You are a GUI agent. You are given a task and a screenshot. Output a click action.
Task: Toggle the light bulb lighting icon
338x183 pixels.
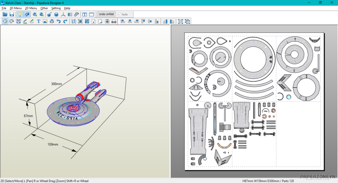pos(19,14)
